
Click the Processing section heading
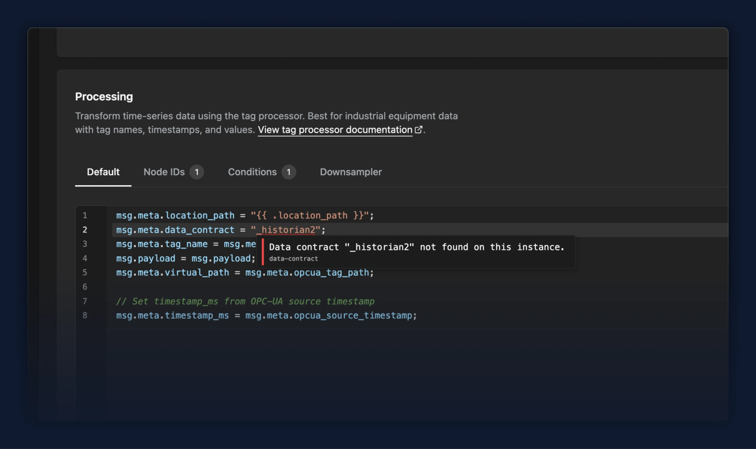click(104, 96)
